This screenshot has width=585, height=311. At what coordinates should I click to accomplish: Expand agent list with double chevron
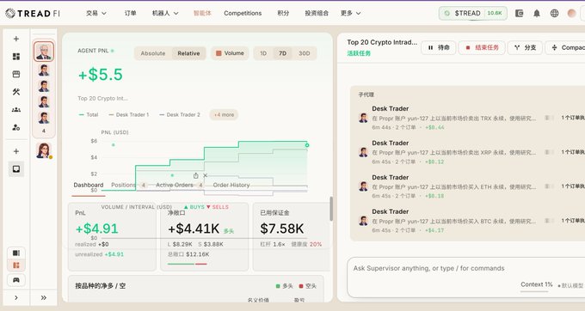coord(44,297)
